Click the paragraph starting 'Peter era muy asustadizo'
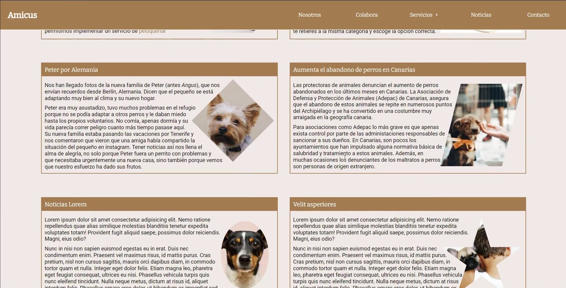The width and height of the screenshot is (566, 288). click(119, 137)
